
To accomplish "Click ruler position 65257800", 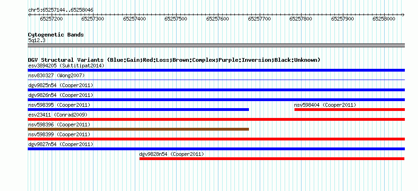I will [301, 19].
